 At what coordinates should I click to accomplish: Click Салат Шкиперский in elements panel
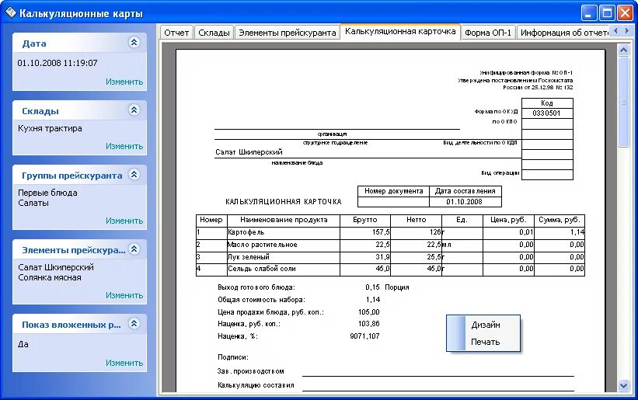56,267
